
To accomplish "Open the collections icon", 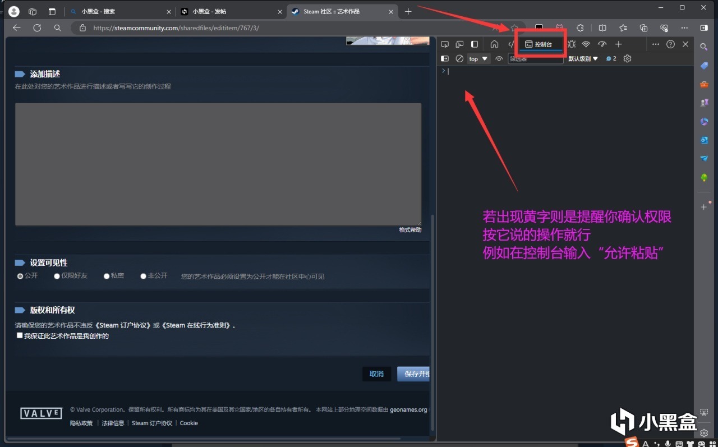I will tap(643, 27).
